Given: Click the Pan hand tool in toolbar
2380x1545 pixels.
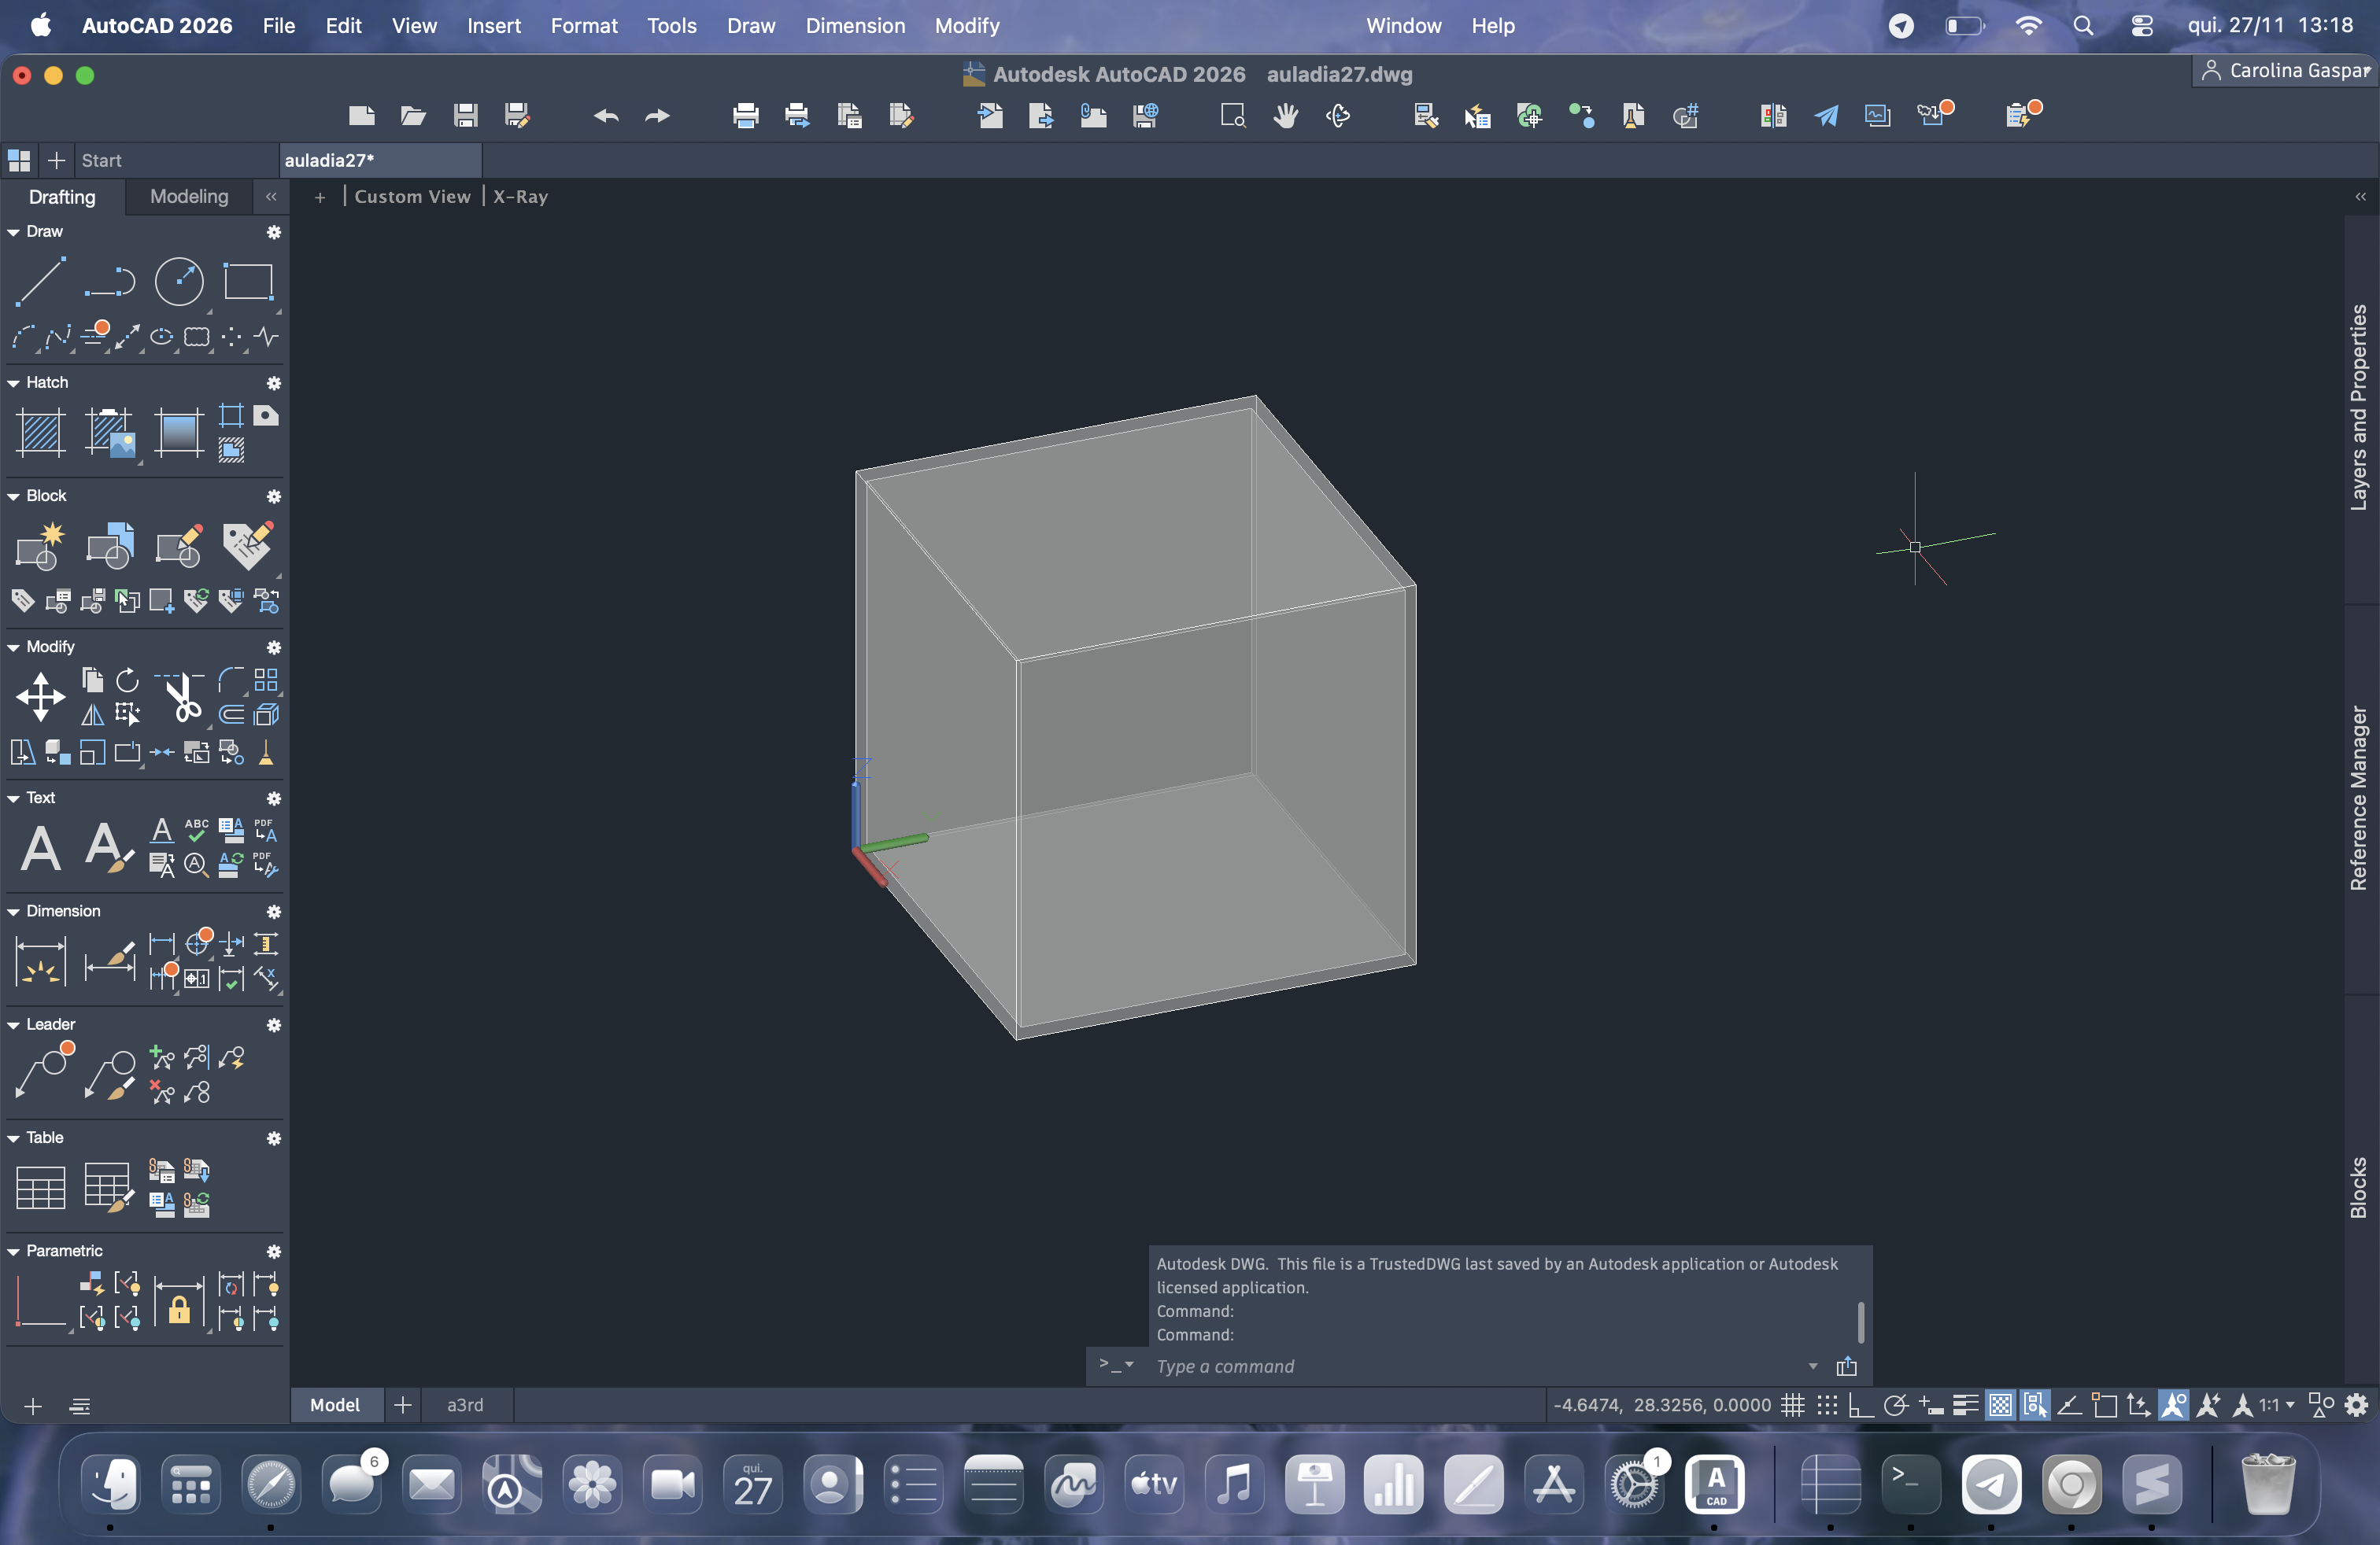Looking at the screenshot, I should [1285, 116].
